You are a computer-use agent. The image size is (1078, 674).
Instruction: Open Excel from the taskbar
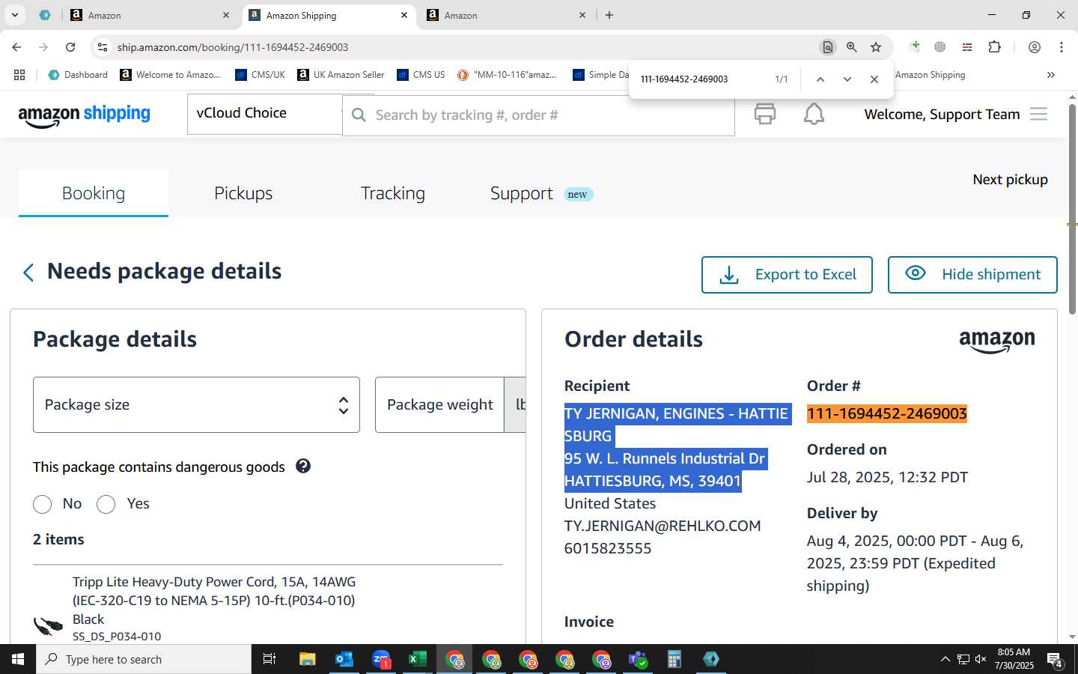click(x=418, y=659)
